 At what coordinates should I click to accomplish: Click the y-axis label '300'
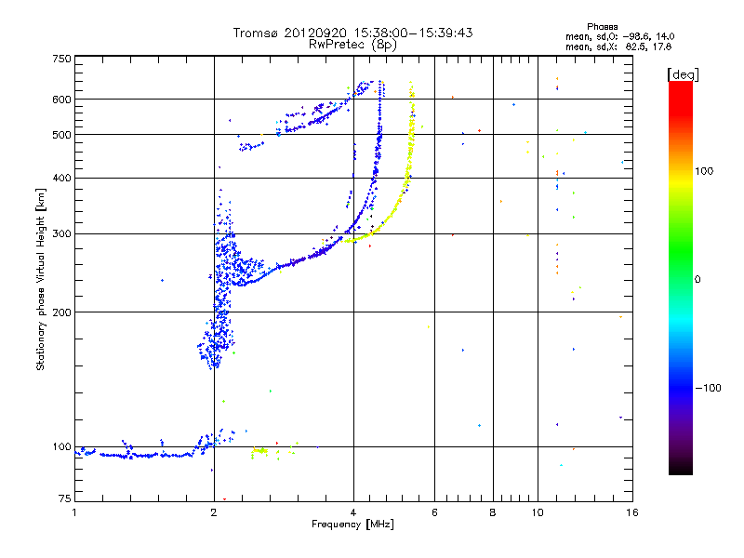pos(61,234)
